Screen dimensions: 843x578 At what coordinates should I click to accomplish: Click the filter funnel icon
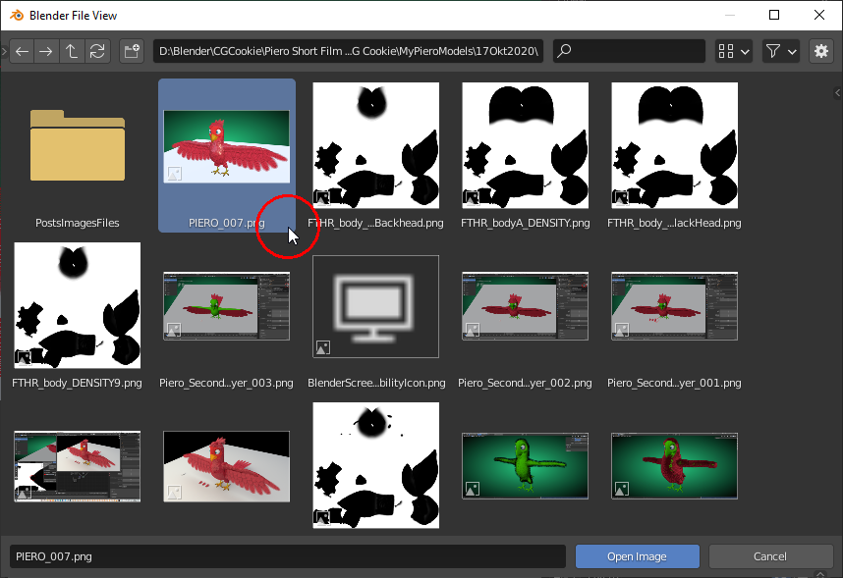[771, 51]
